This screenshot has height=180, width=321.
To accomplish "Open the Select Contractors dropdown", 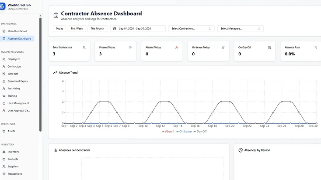I will pyautogui.click(x=191, y=29).
